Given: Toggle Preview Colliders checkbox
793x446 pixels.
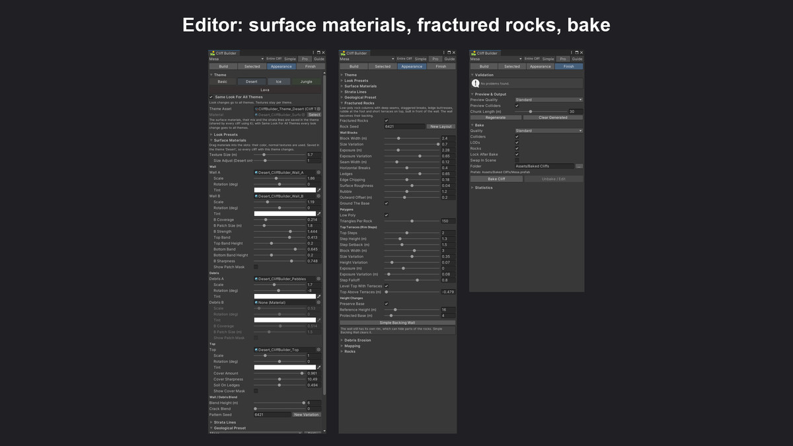Looking at the screenshot, I should point(517,106).
